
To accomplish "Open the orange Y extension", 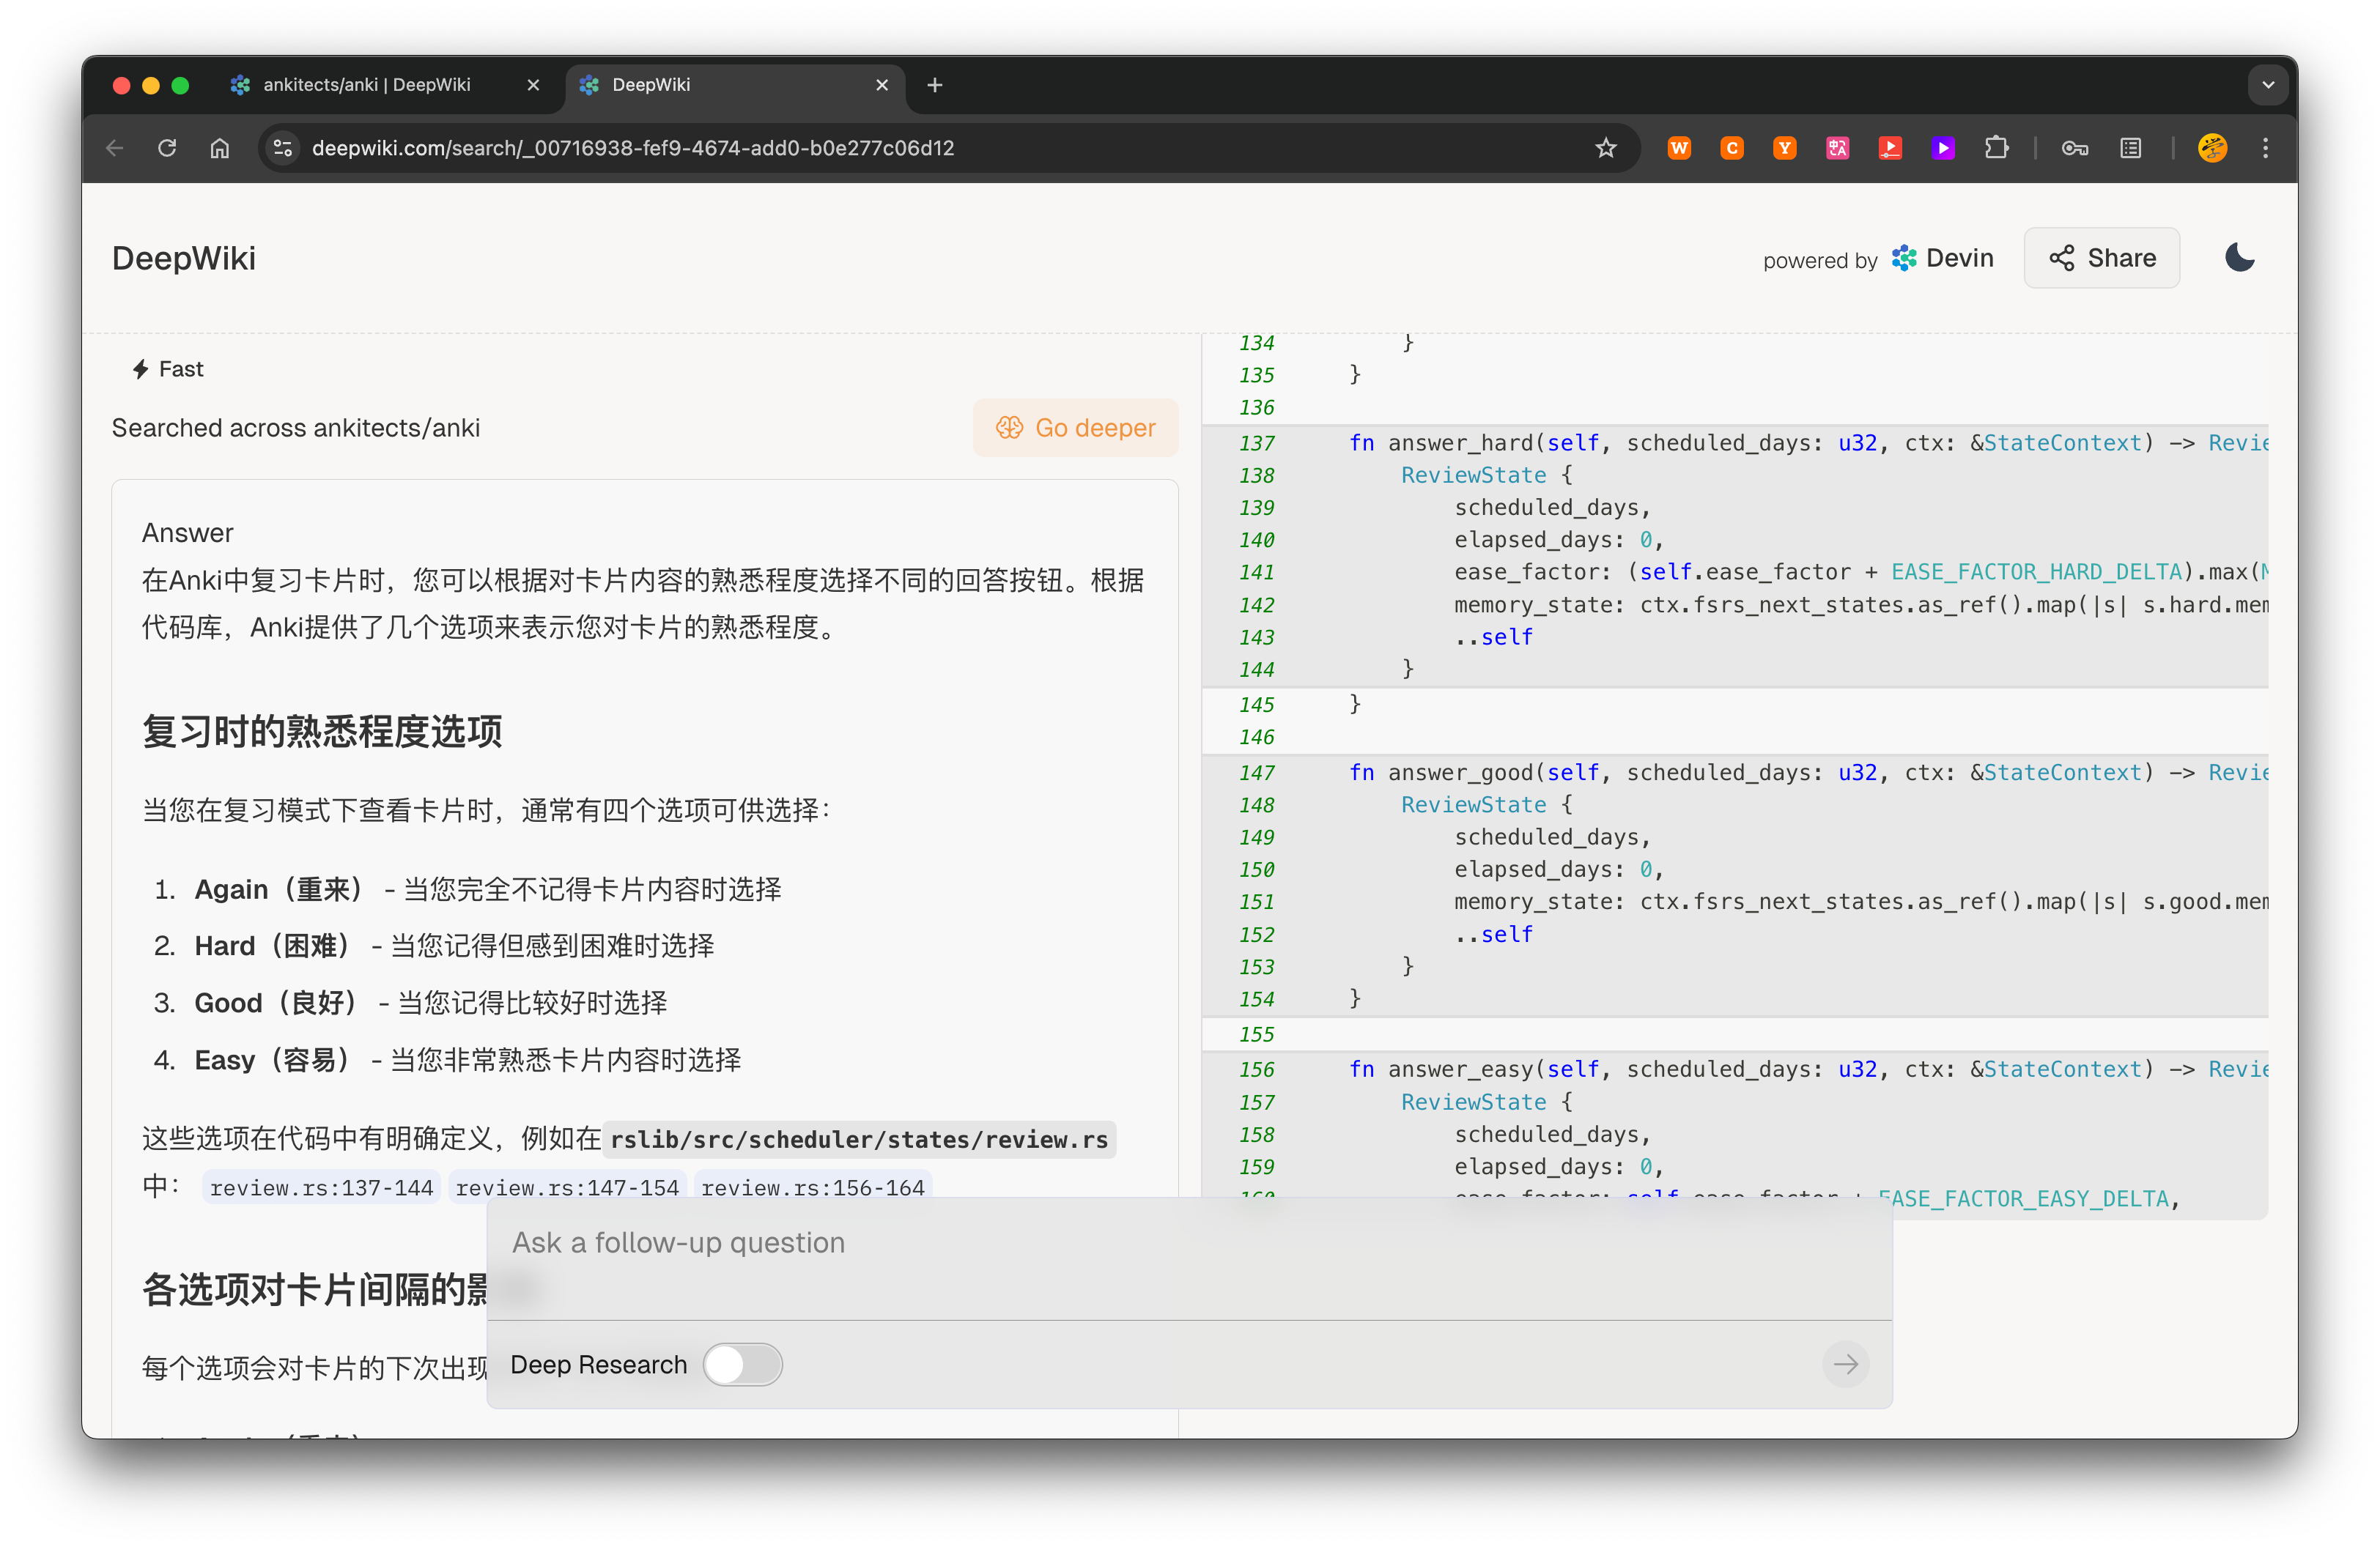I will click(x=1785, y=148).
